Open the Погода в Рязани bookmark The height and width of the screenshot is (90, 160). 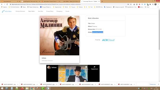pyautogui.click(x=46, y=7)
